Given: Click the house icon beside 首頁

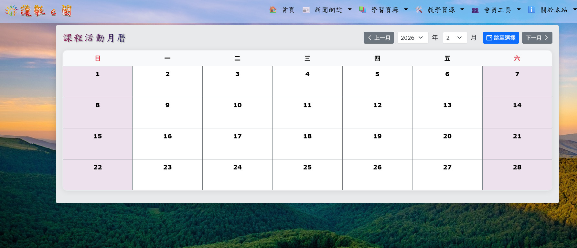Looking at the screenshot, I should [273, 10].
